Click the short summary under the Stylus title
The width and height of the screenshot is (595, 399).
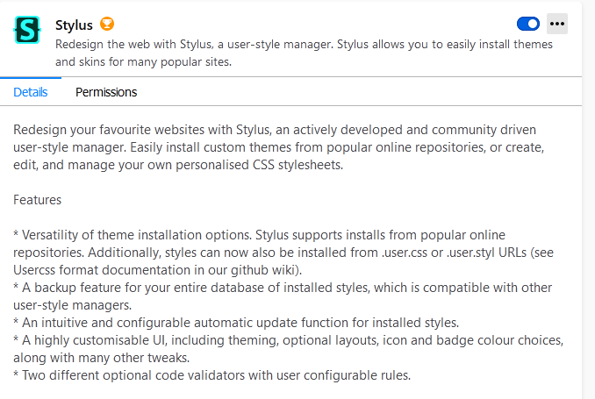(x=304, y=53)
